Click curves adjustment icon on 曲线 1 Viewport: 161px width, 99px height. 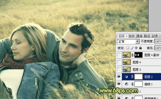(x=126, y=84)
